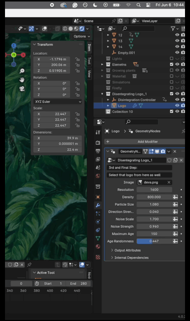Click fake user shield on node group
The height and width of the screenshot is (321, 190).
tap(169, 160)
